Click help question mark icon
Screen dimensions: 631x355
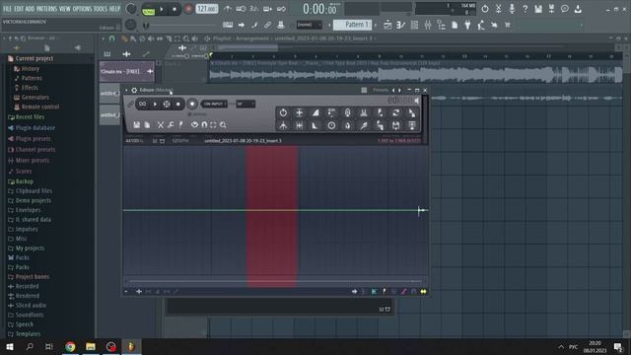point(526,9)
